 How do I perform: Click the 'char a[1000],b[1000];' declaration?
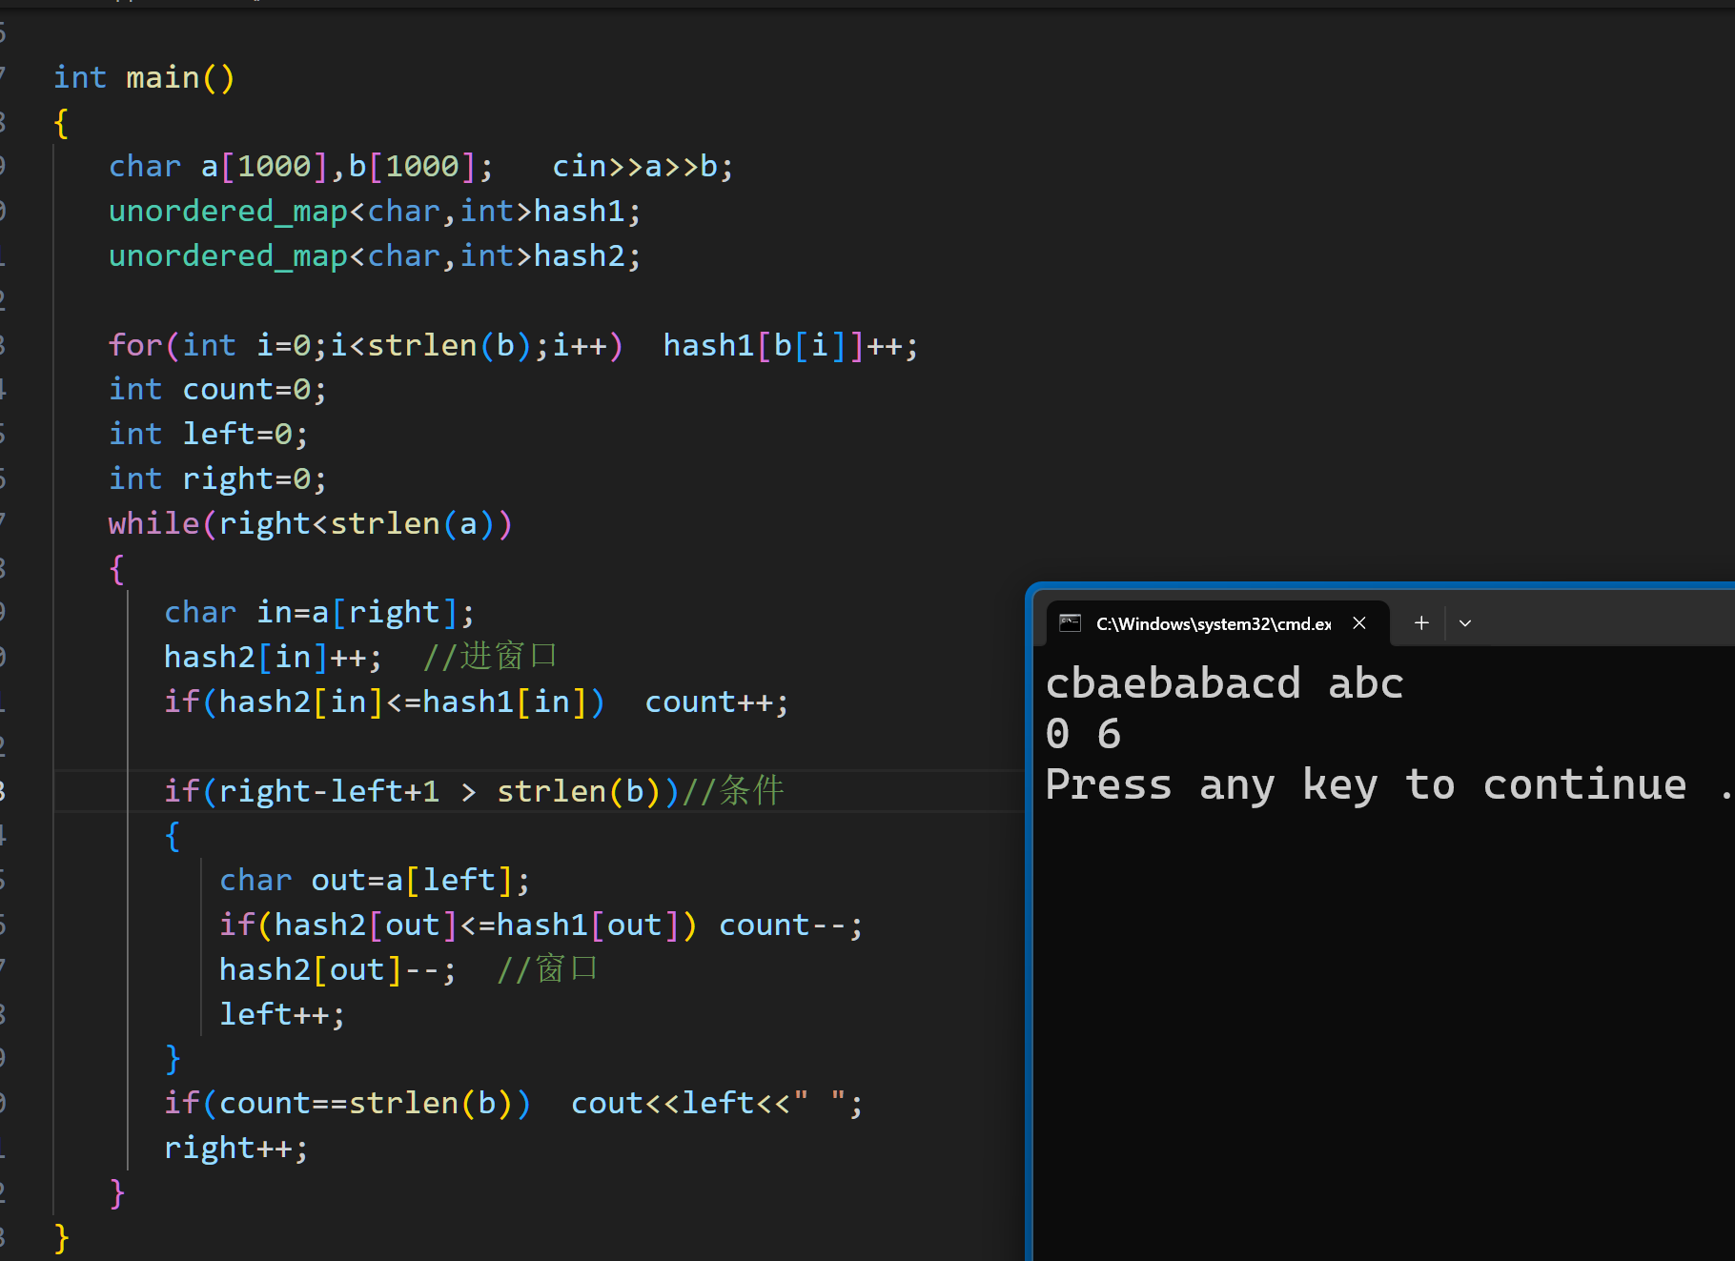coord(301,167)
